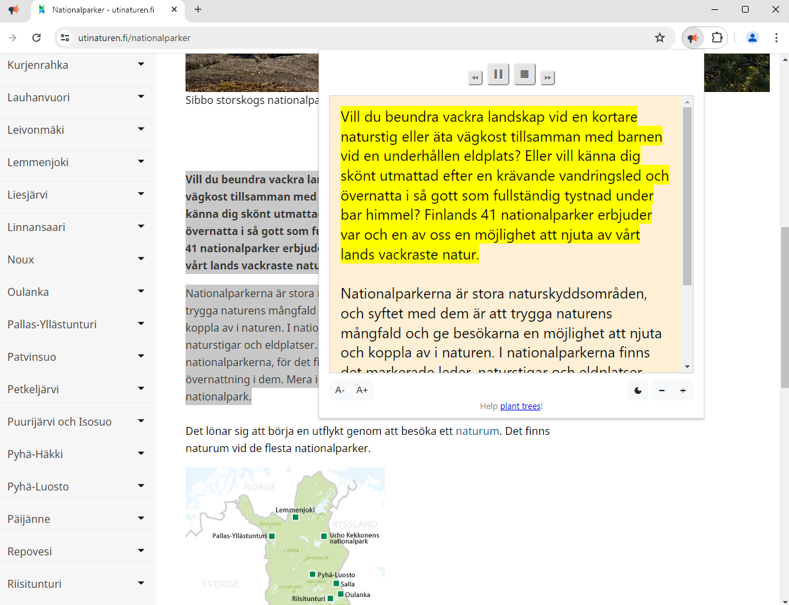
Task: Click Lemmenjoki marker on the map
Action: pyautogui.click(x=295, y=517)
